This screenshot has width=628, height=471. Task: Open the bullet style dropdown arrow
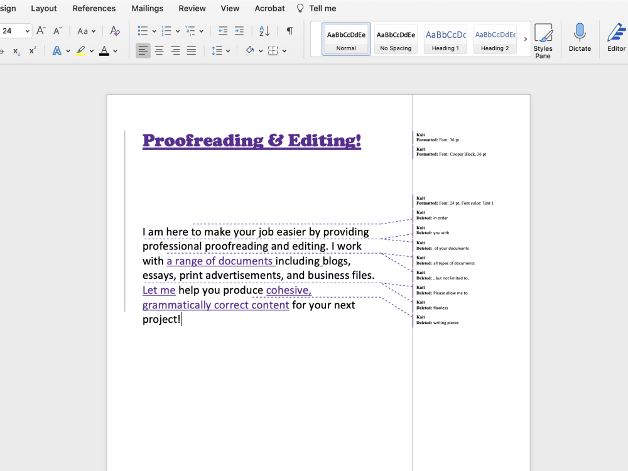pos(154,31)
